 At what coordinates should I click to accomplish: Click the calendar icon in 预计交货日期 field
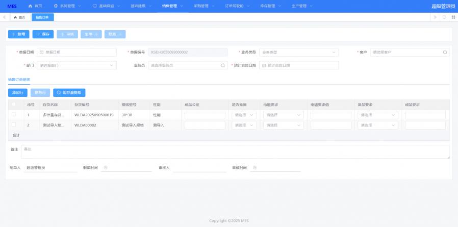coord(264,65)
